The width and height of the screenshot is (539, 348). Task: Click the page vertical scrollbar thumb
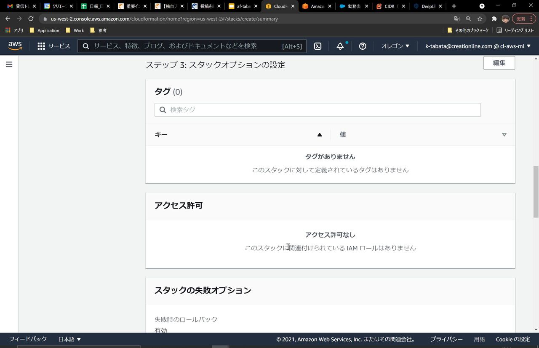point(536,192)
